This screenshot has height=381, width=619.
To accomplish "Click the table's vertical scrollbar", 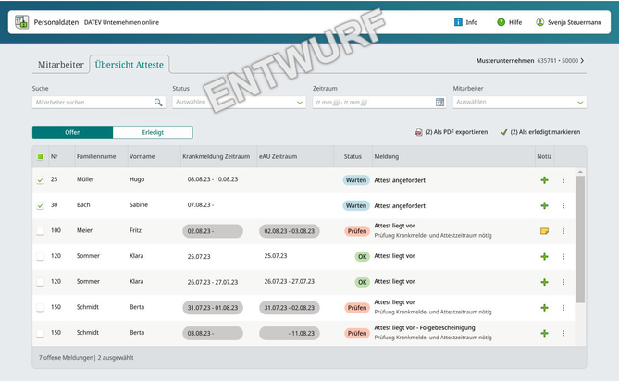I will (580, 239).
